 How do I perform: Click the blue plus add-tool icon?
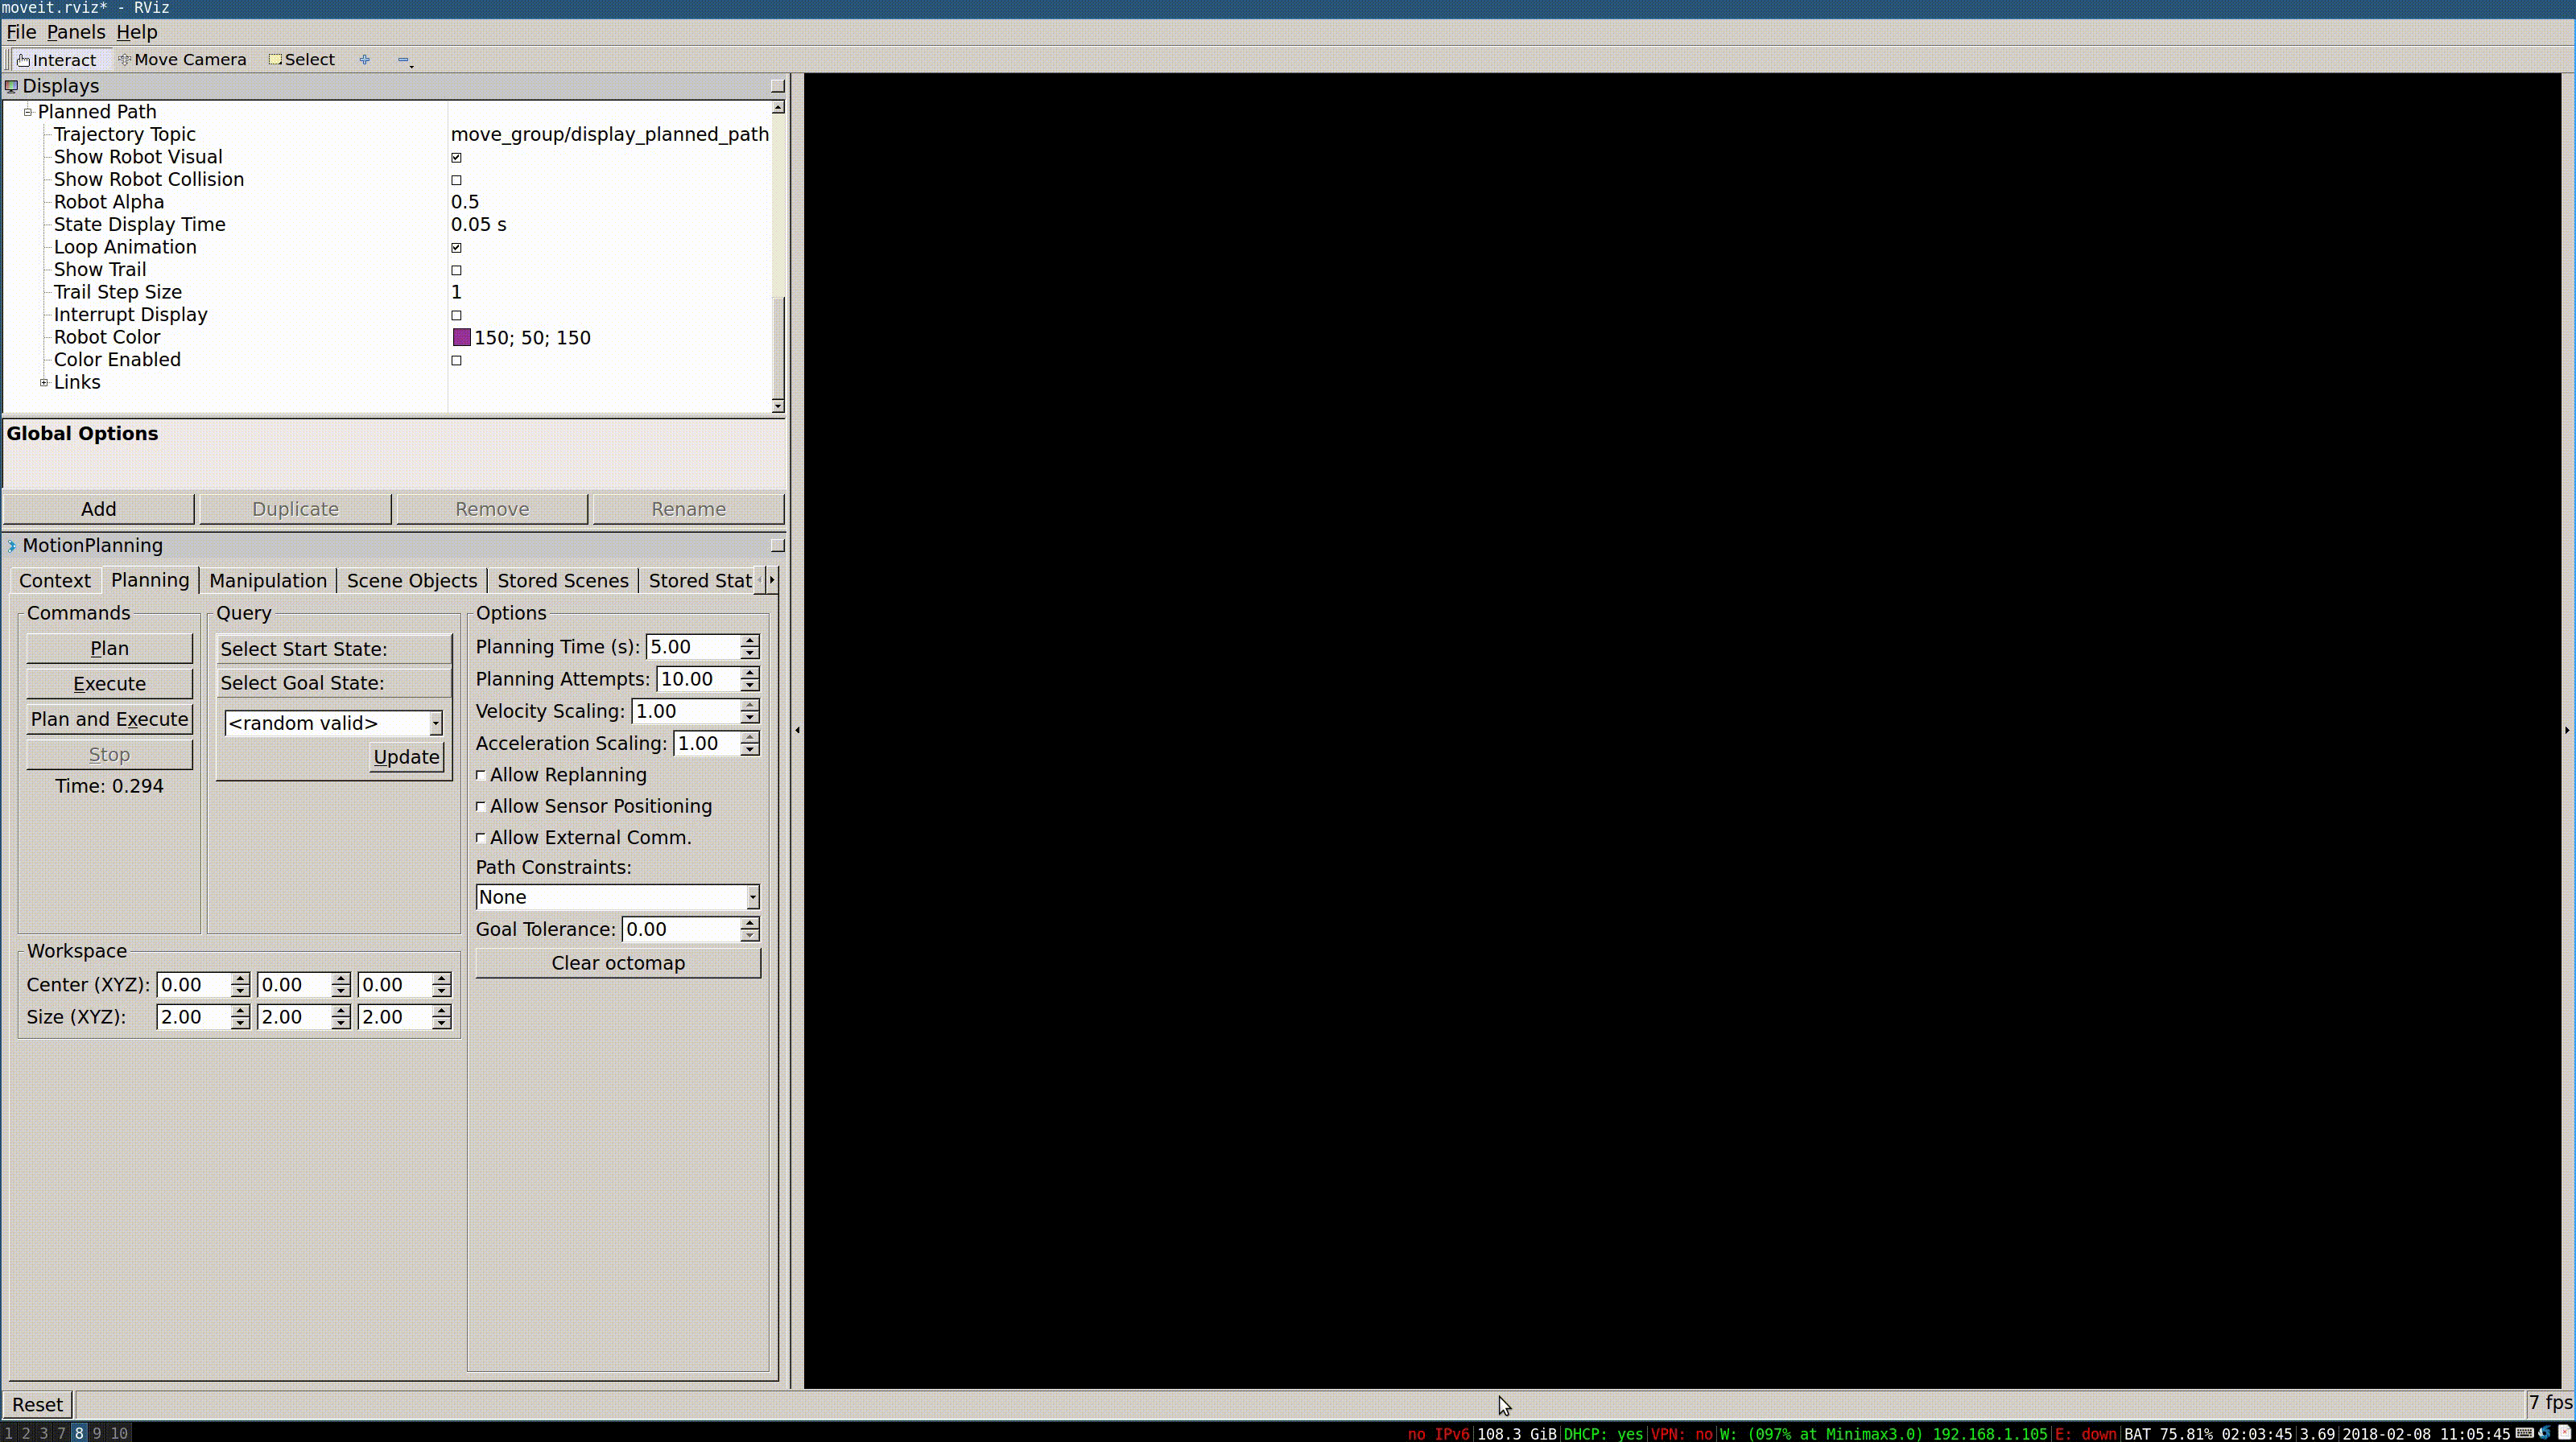point(365,60)
